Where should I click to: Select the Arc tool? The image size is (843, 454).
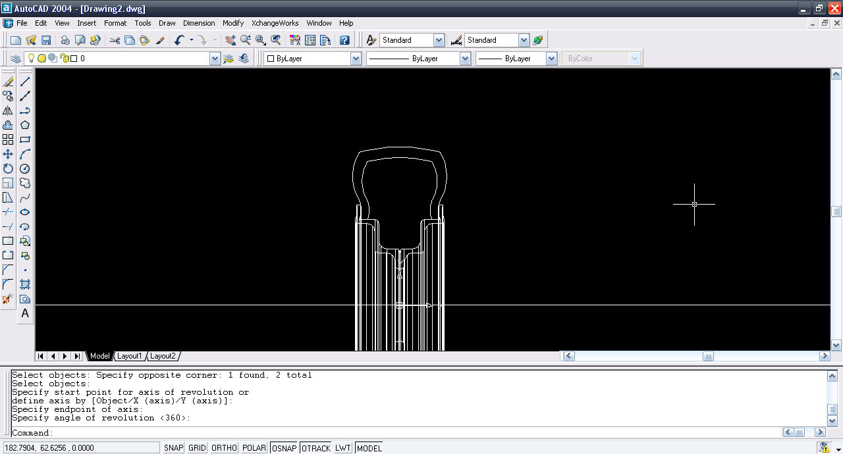pyautogui.click(x=25, y=154)
